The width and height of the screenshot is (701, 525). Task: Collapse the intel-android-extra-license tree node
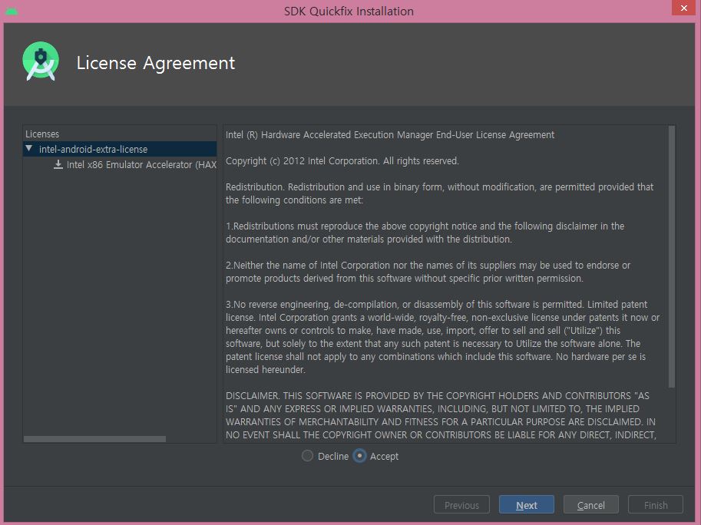click(29, 148)
